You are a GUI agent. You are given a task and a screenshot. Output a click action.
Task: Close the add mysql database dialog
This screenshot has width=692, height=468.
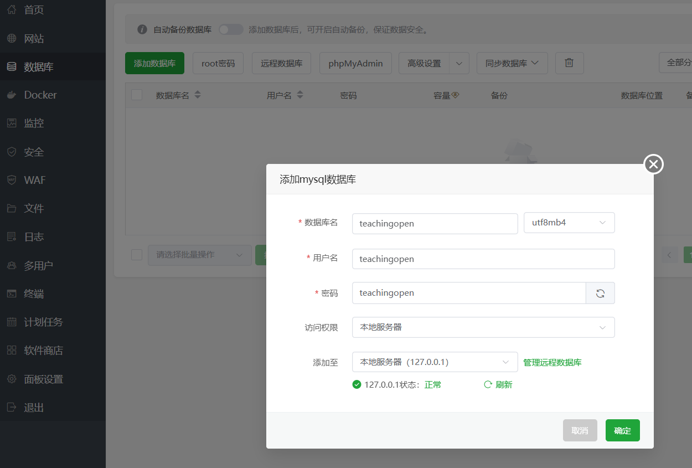coord(653,164)
